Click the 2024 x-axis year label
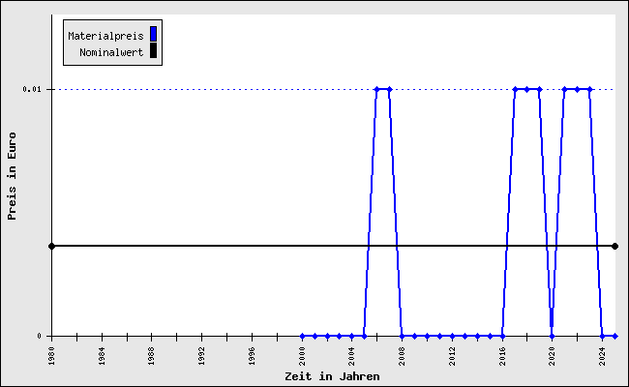This screenshot has height=387, width=629. point(602,356)
